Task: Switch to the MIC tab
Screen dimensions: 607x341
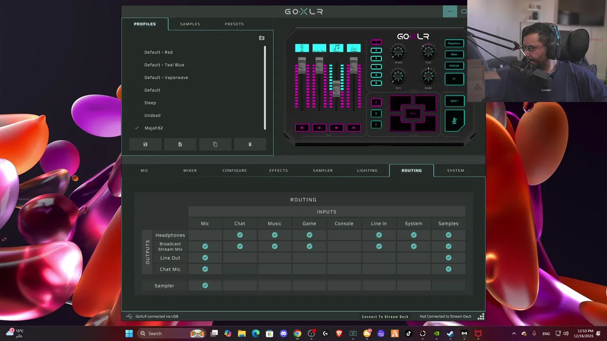Action: tap(145, 170)
